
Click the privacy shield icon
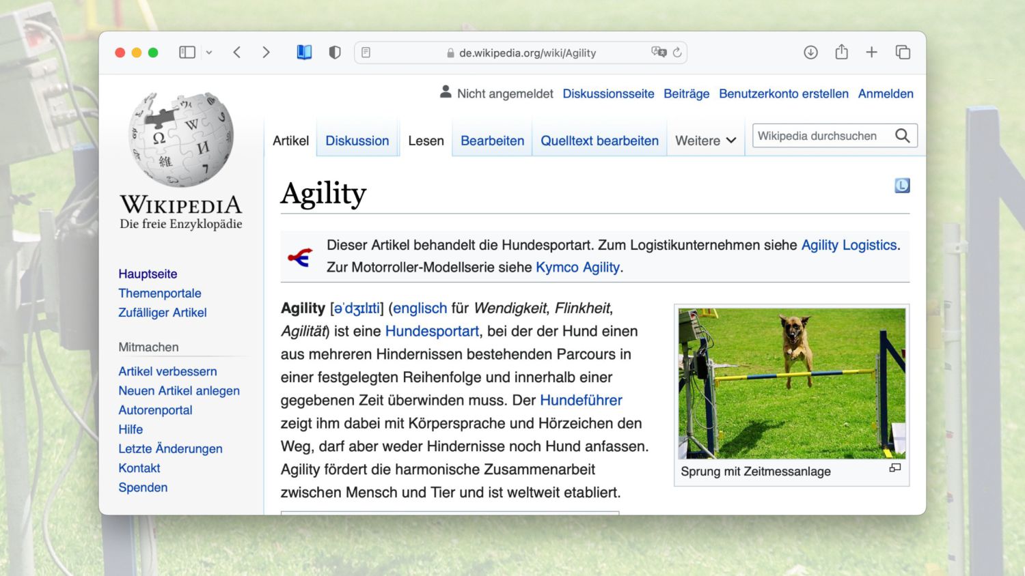335,53
